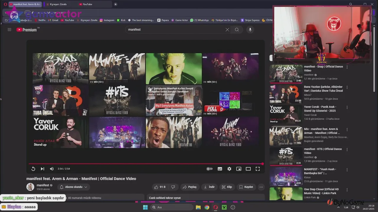Open sidebar thumbnail for Tuba Ünsal Daniska Show
The image size is (378, 212).
click(286, 94)
